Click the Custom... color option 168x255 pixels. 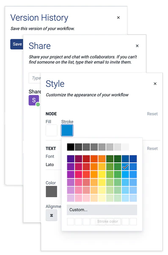click(102, 210)
